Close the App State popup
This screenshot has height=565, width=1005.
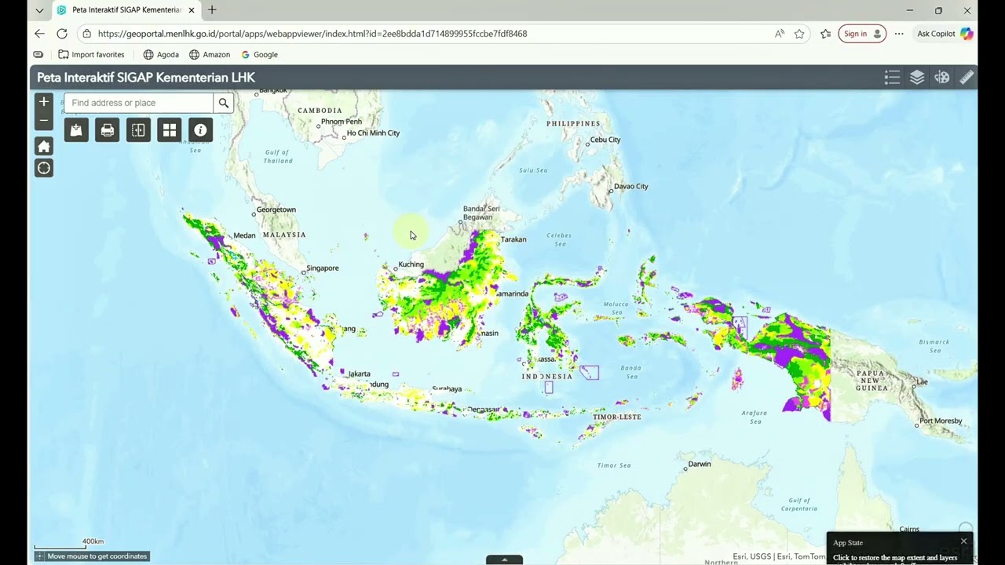(963, 541)
